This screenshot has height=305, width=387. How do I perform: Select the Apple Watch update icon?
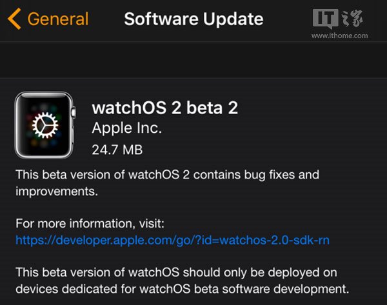(x=45, y=125)
